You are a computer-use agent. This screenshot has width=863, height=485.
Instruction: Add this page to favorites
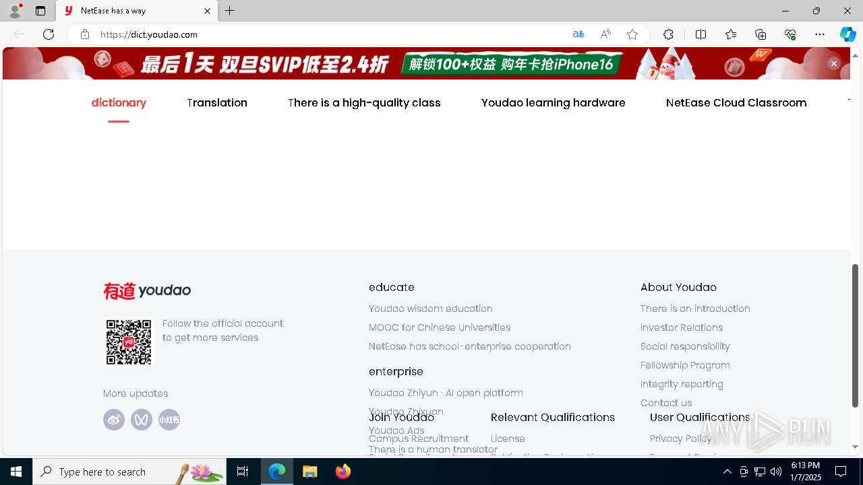pos(632,34)
